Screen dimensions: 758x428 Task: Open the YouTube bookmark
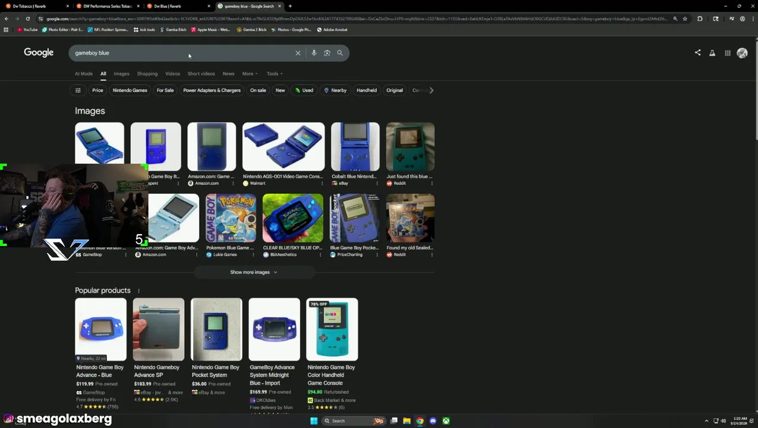[27, 30]
